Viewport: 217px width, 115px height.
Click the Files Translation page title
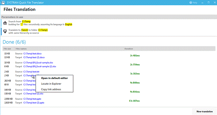(x=19, y=10)
